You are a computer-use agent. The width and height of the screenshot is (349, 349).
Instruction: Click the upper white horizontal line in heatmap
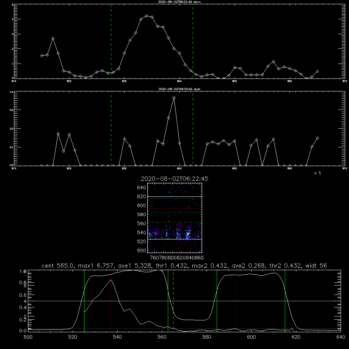coord(174,196)
